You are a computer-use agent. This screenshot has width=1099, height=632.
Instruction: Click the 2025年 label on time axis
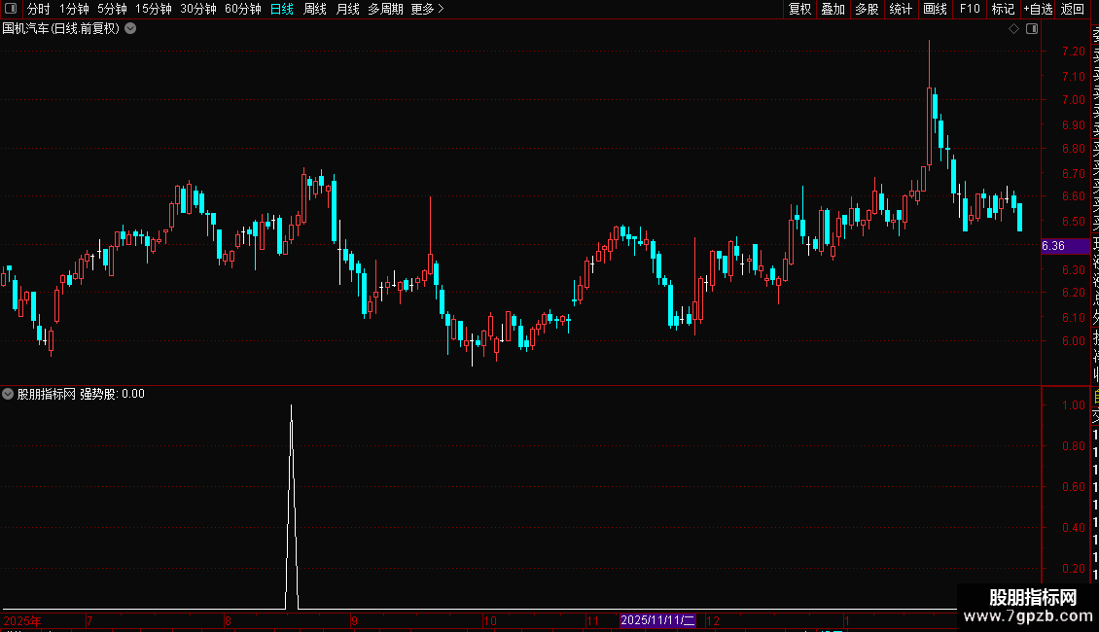pos(22,620)
